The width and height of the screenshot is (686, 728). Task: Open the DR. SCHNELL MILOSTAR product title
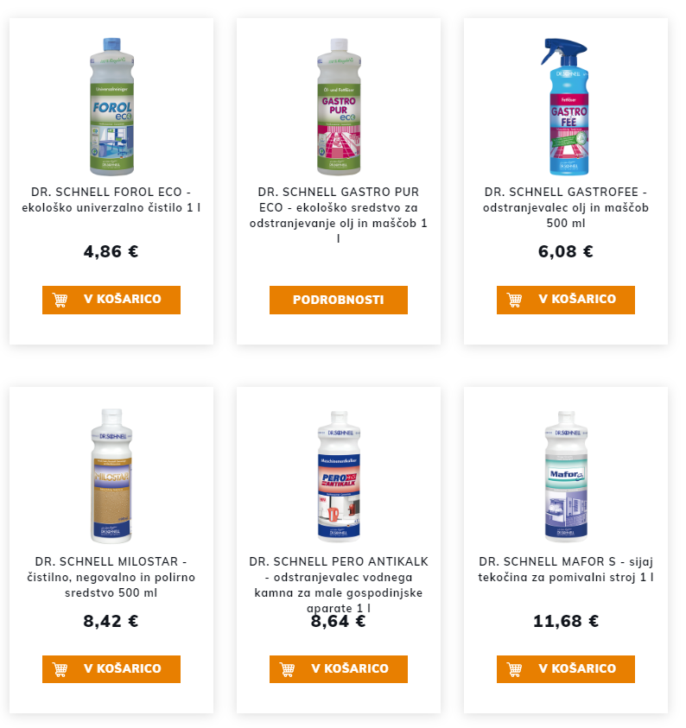[x=111, y=577]
